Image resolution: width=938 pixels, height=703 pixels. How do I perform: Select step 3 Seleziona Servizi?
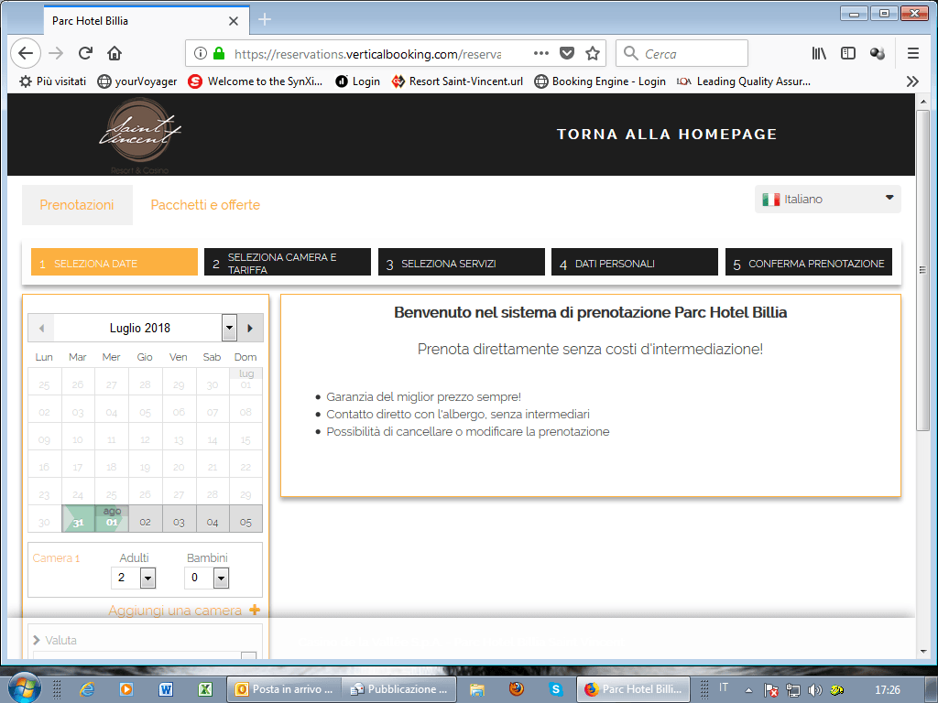pos(462,262)
